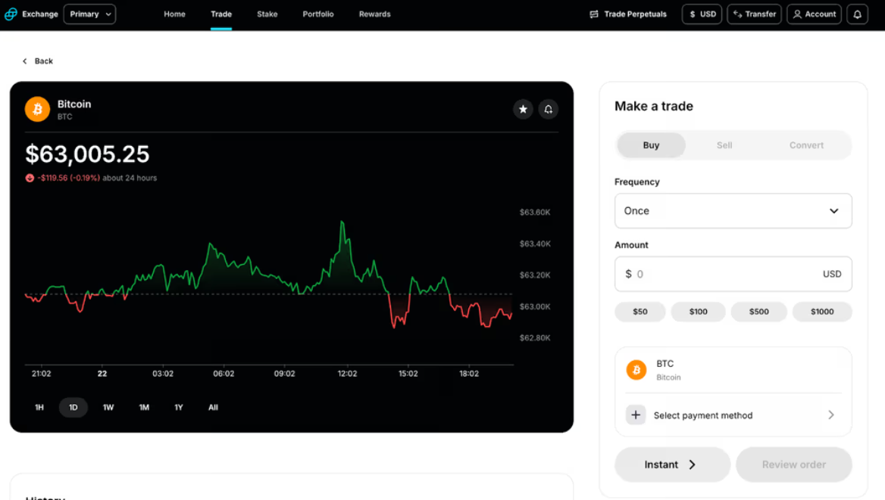Click the Bitcoin coin icon in the chart header

(x=36, y=109)
